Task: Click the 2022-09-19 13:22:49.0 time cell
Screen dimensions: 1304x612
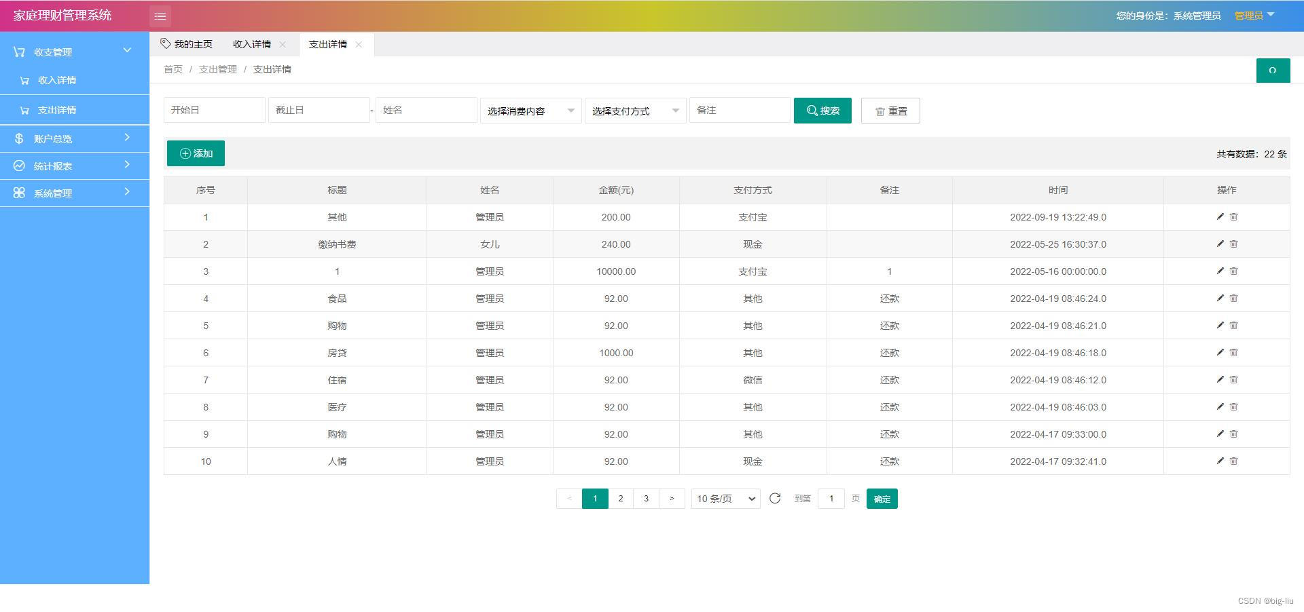Action: click(1058, 217)
